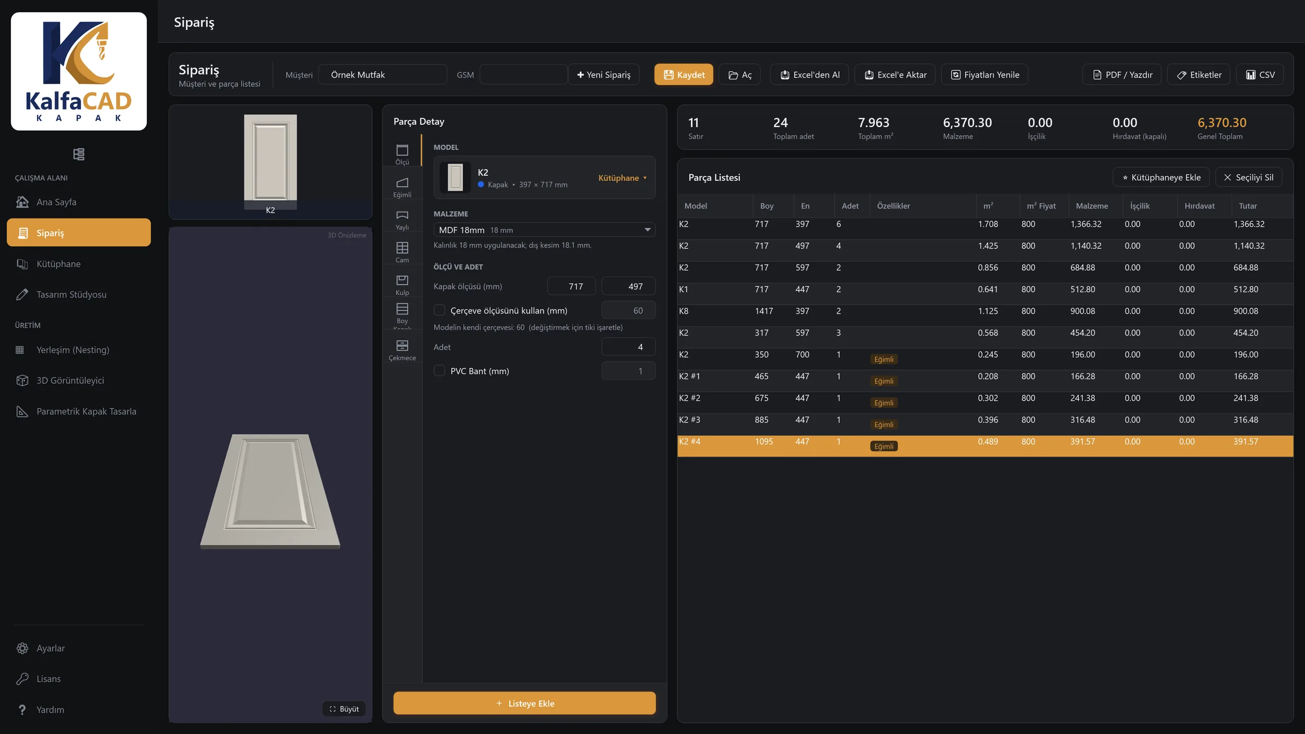The image size is (1305, 734).
Task: Open Ana Sayfa from the sidebar
Action: point(79,202)
